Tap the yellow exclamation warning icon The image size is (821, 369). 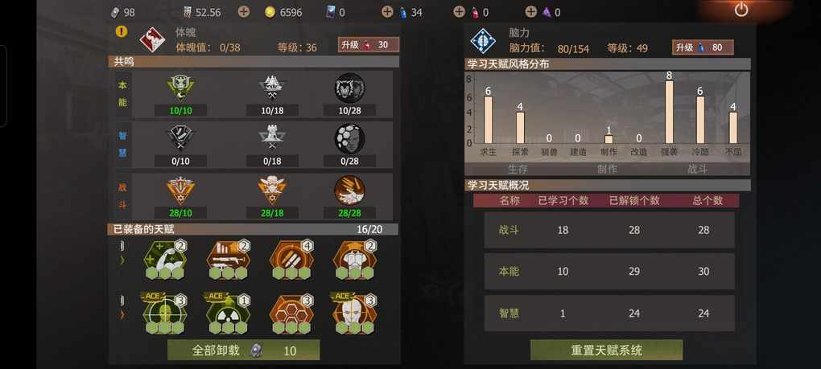point(122,31)
